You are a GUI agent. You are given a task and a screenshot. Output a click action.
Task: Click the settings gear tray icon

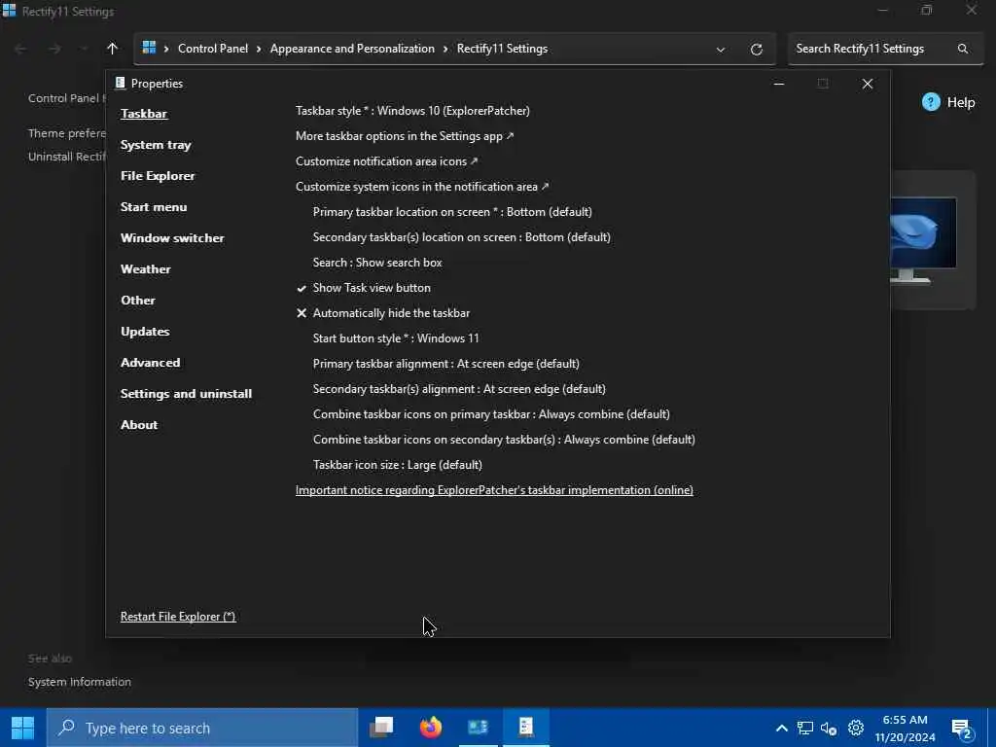click(x=856, y=728)
